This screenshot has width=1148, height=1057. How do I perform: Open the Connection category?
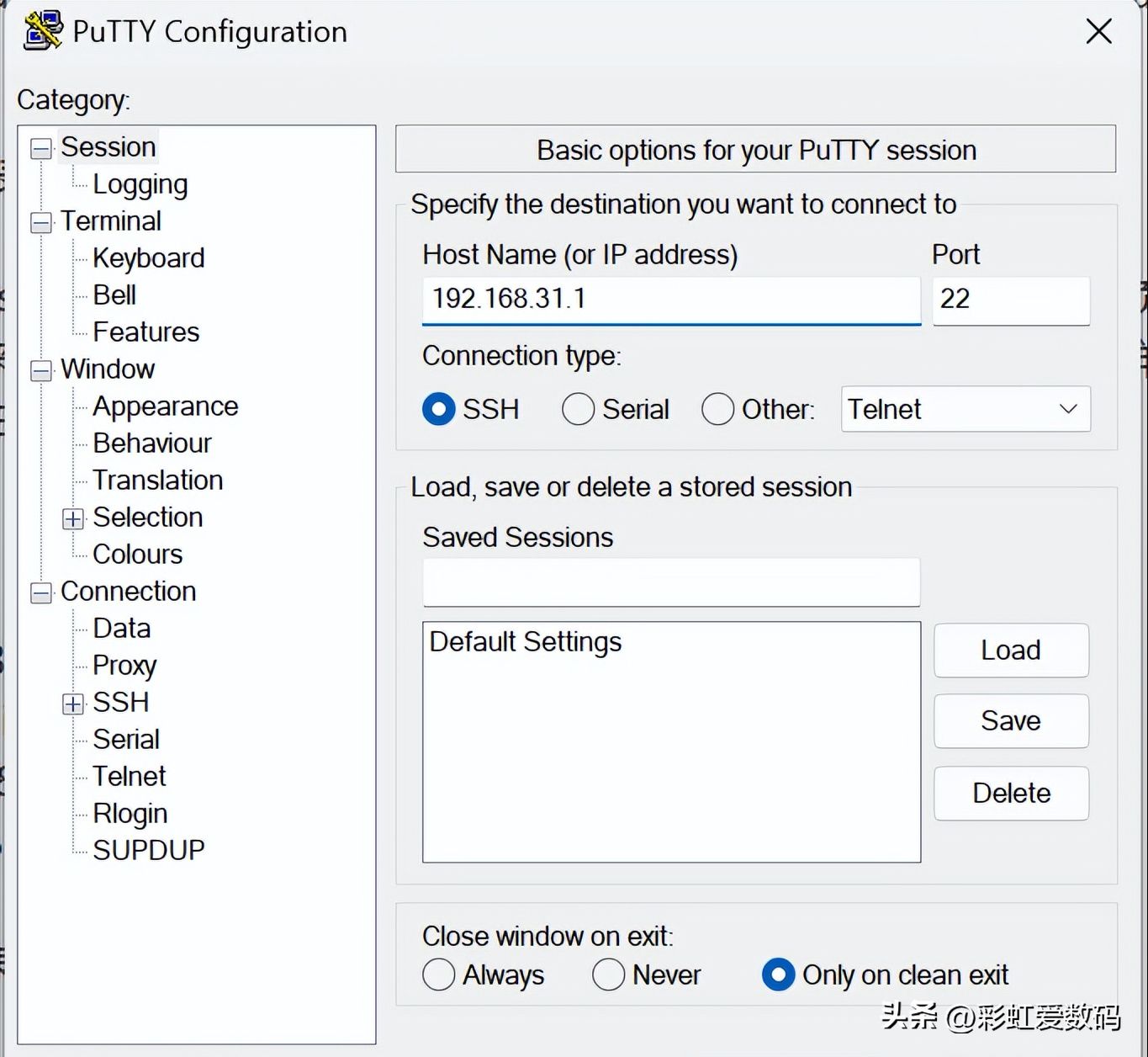pyautogui.click(x=129, y=592)
